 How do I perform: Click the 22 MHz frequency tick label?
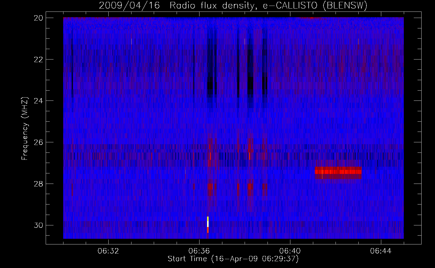[38, 59]
